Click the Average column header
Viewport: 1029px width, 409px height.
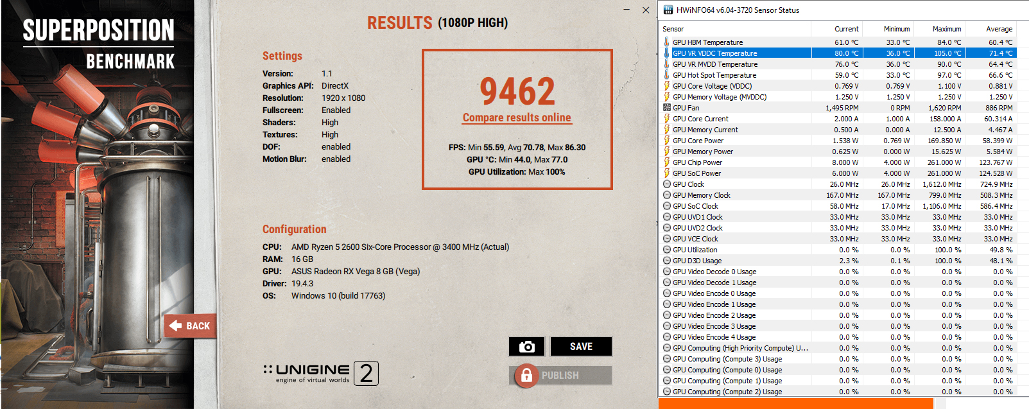[x=990, y=28]
